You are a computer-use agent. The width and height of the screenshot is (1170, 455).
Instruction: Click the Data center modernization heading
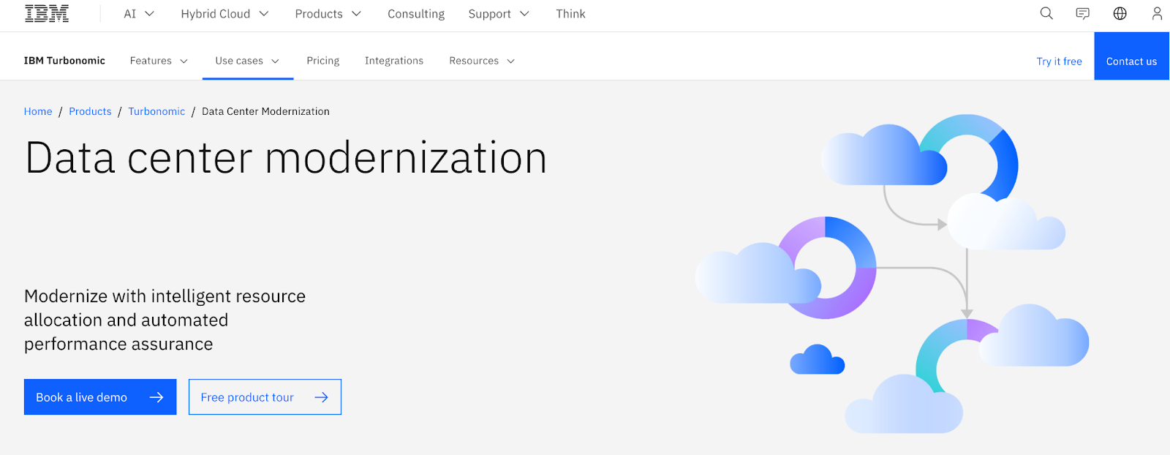pos(286,158)
